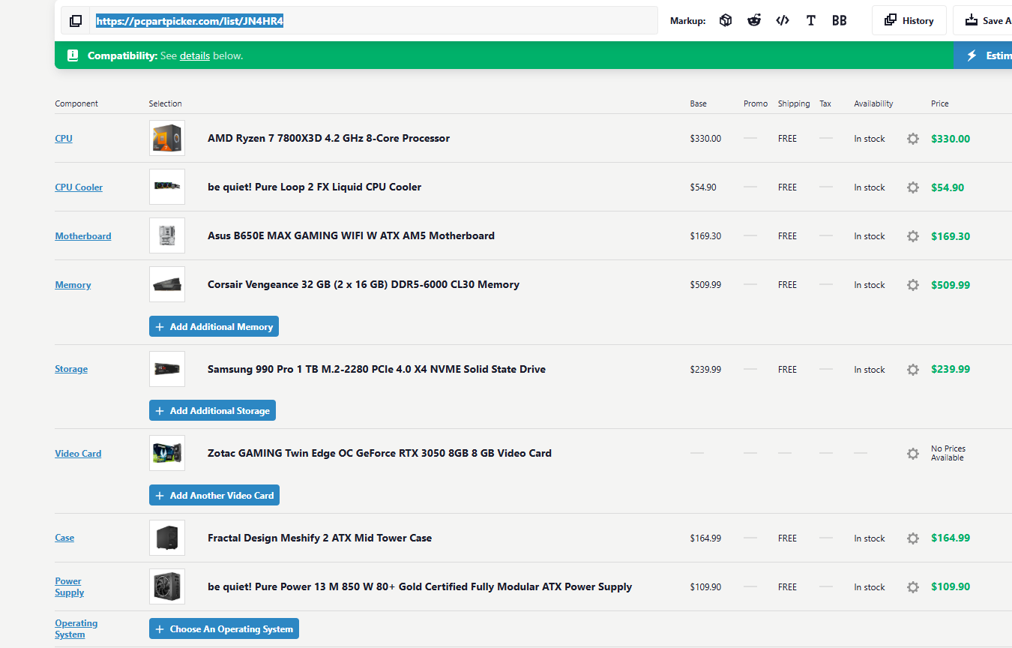Open gear options for the Case row

pyautogui.click(x=912, y=538)
